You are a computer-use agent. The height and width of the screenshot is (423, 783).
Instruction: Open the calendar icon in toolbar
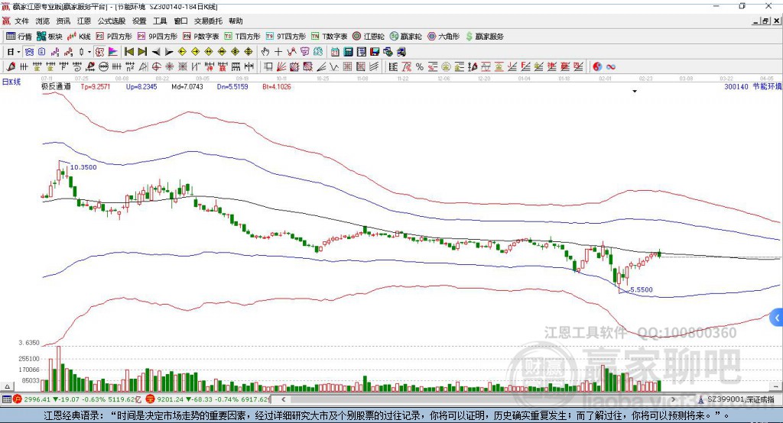click(x=335, y=52)
